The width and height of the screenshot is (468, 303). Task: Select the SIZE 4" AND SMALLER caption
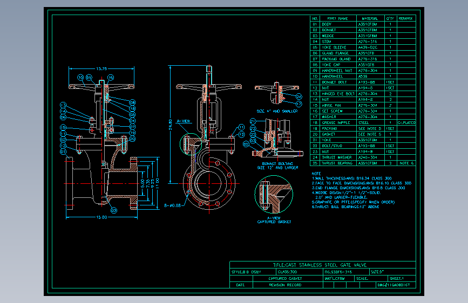[x=277, y=111]
